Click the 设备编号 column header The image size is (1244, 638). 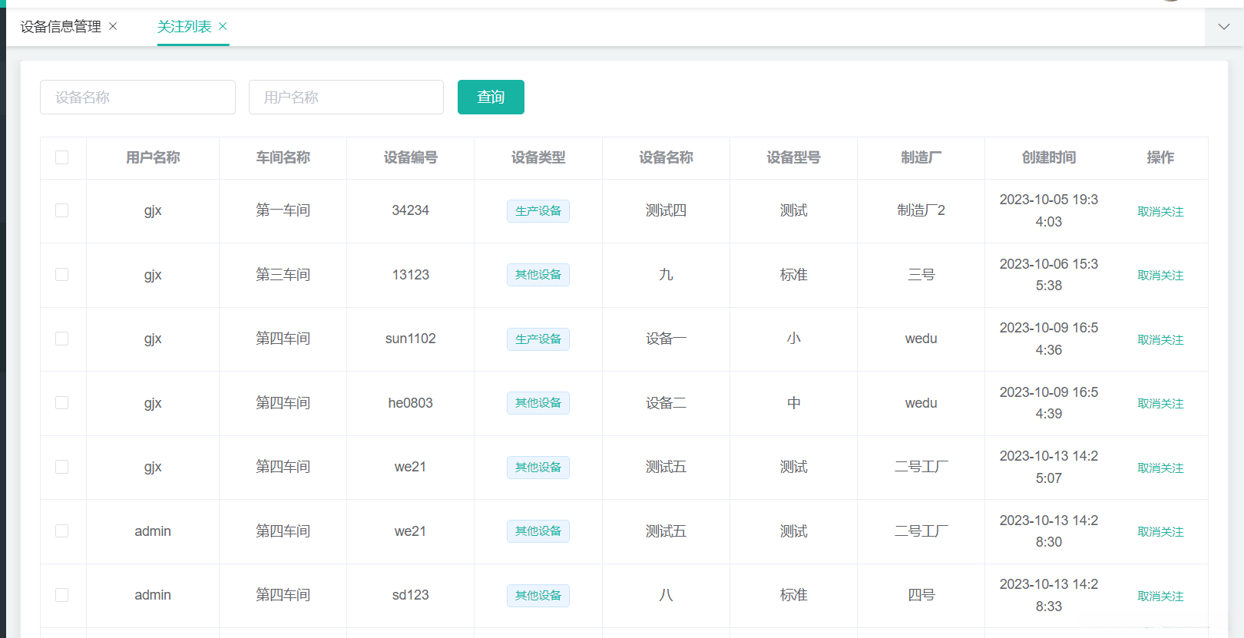tap(410, 157)
